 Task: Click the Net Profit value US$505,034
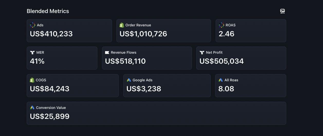221,61
